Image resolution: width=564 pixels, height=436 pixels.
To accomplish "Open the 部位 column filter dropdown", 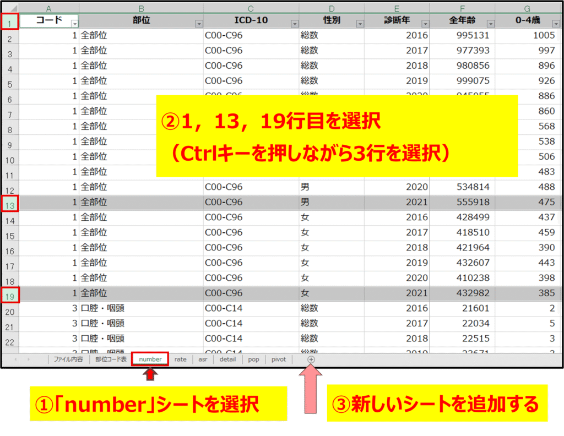I will pyautogui.click(x=198, y=24).
